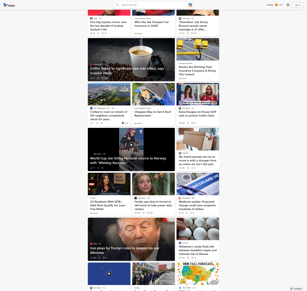Image resolution: width=307 pixels, height=291 pixels.
Task: Open the egg carton thumbnail
Action: [x=198, y=229]
